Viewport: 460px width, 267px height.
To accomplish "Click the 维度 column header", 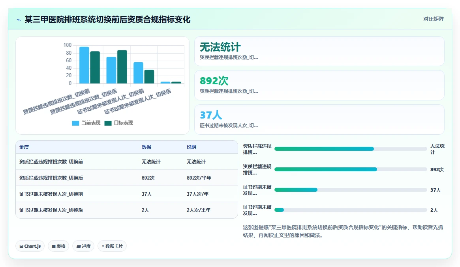I will tap(24, 147).
